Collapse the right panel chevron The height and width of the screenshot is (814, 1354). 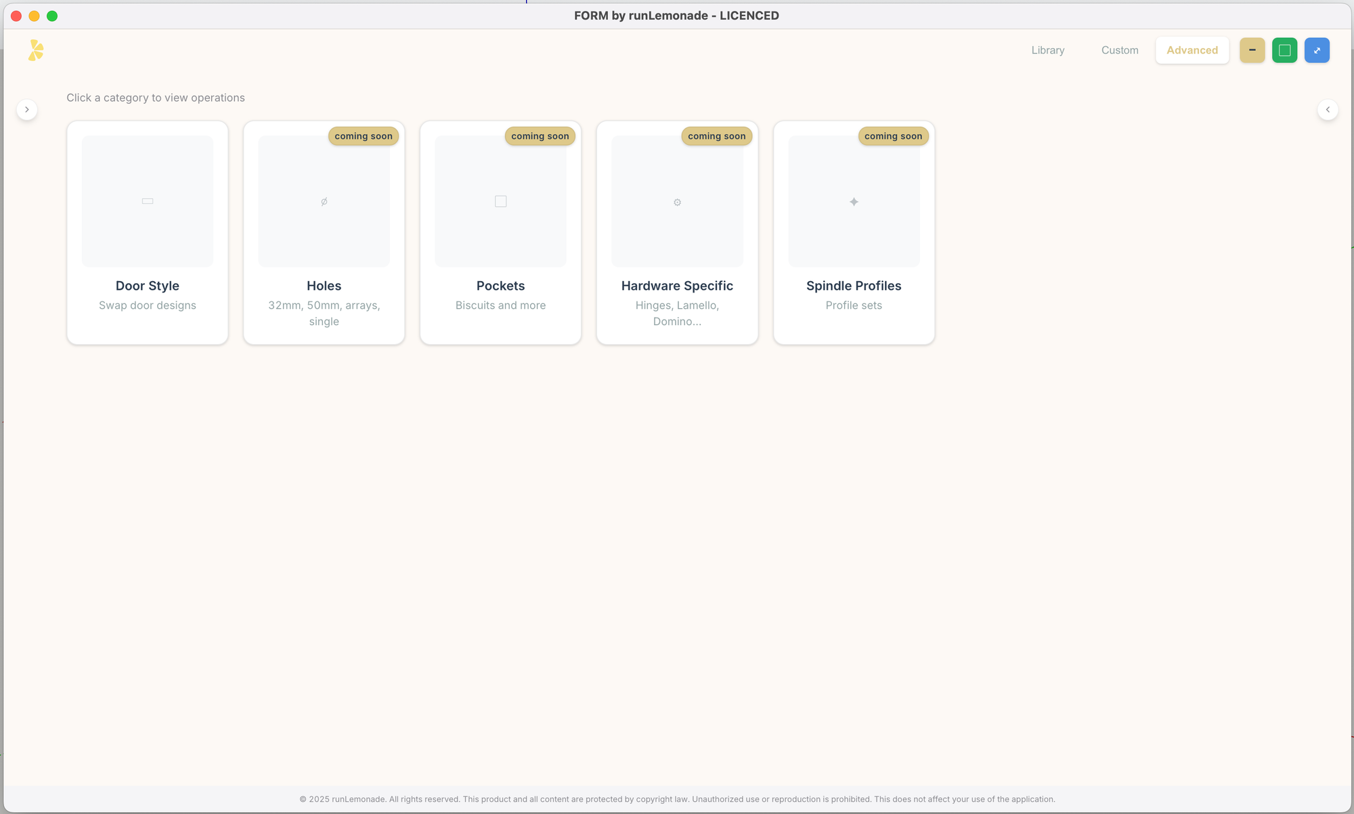(1328, 110)
